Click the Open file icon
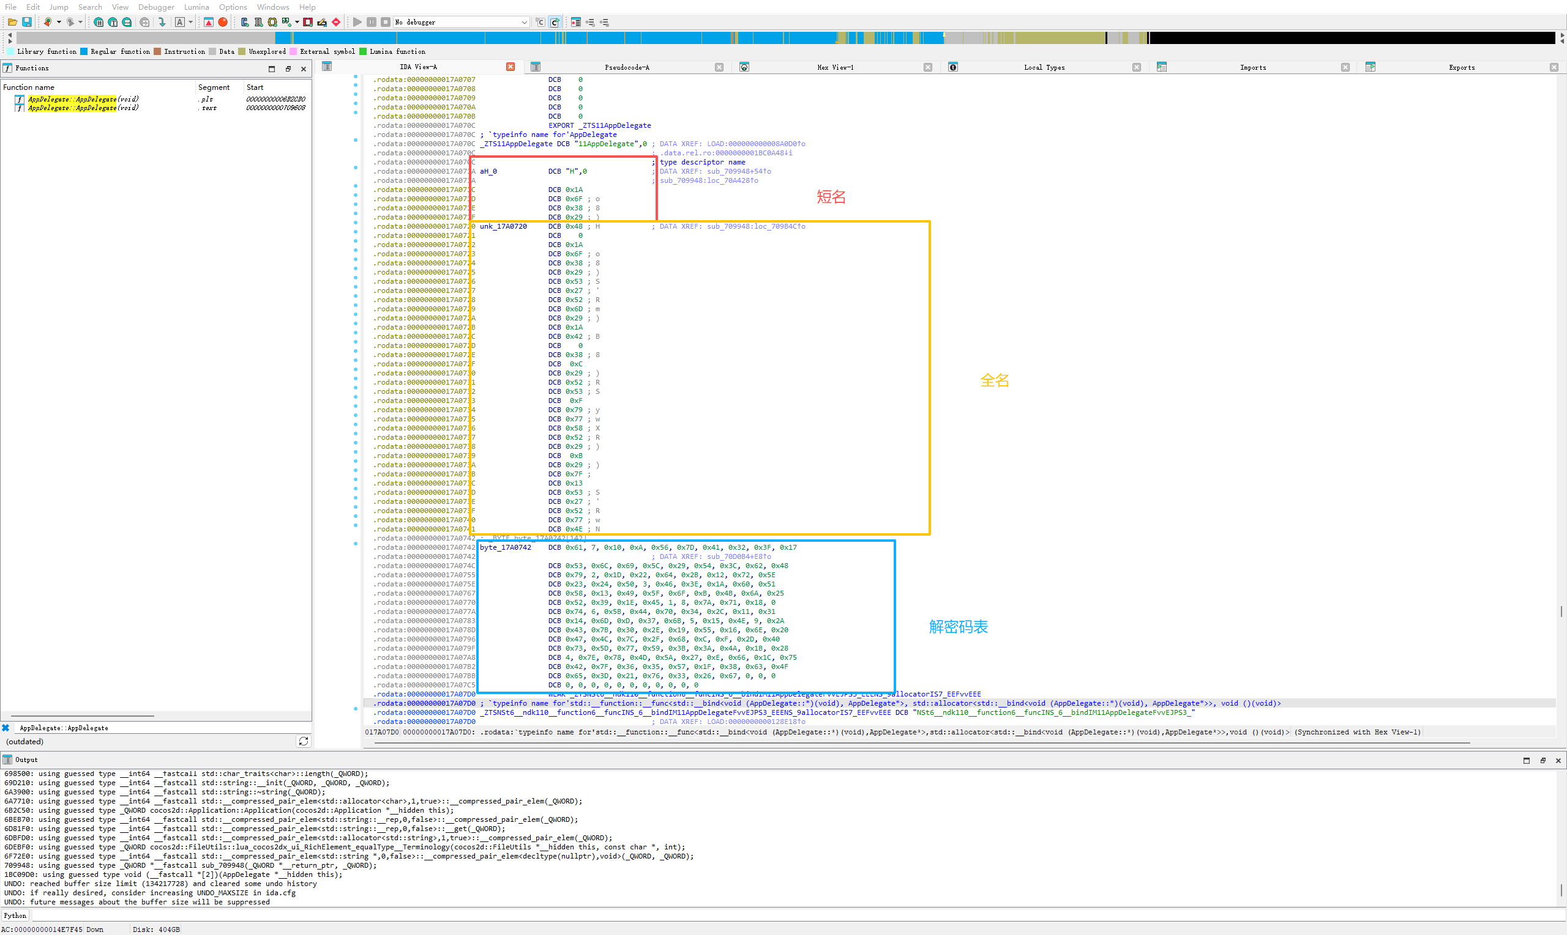This screenshot has height=935, width=1567. click(12, 22)
